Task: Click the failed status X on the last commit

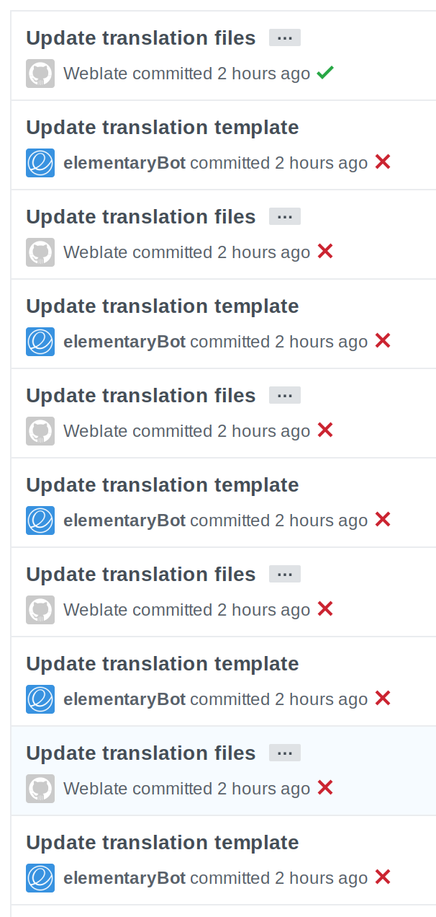Action: [x=383, y=877]
